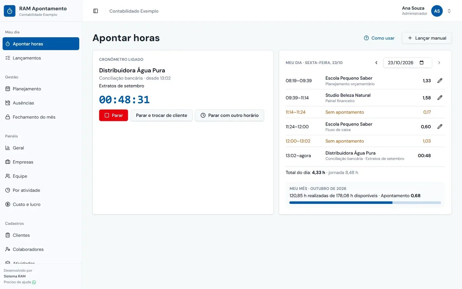Image resolution: width=462 pixels, height=289 pixels.
Task: Open the Geral dashboard
Action: (x=41, y=148)
